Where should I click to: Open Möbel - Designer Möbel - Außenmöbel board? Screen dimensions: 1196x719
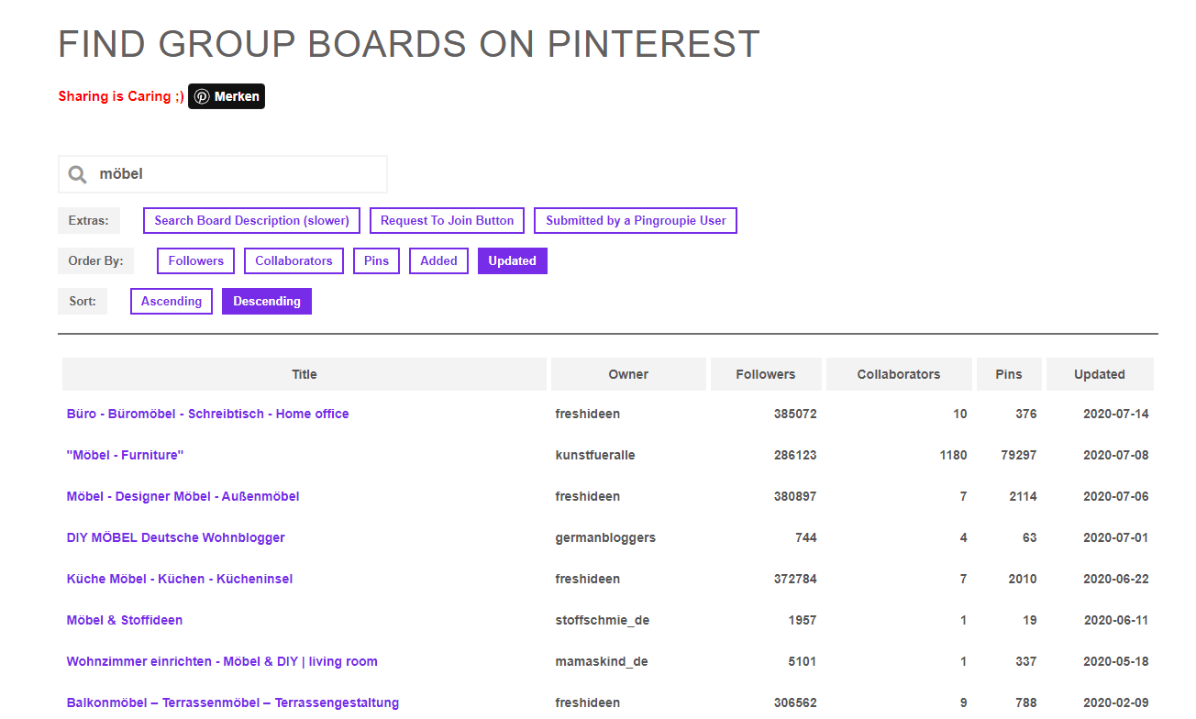pos(183,496)
